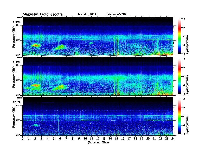Click the "32Hz" label above dH/dt panel
206x159 pixels.
(x=19, y=17)
